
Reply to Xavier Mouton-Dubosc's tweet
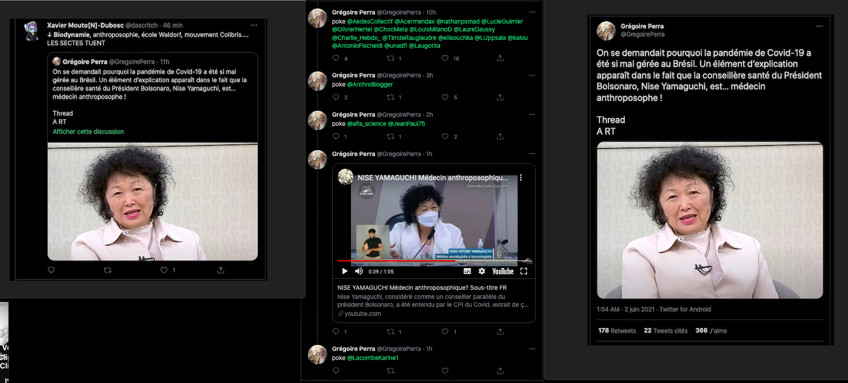51,270
